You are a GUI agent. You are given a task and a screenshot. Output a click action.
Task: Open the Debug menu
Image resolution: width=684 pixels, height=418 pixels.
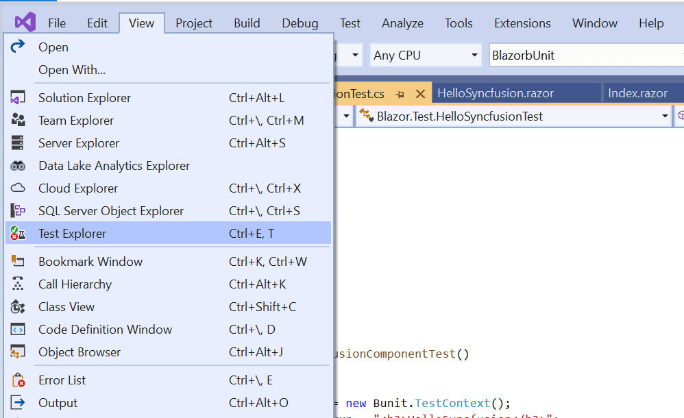(x=300, y=23)
